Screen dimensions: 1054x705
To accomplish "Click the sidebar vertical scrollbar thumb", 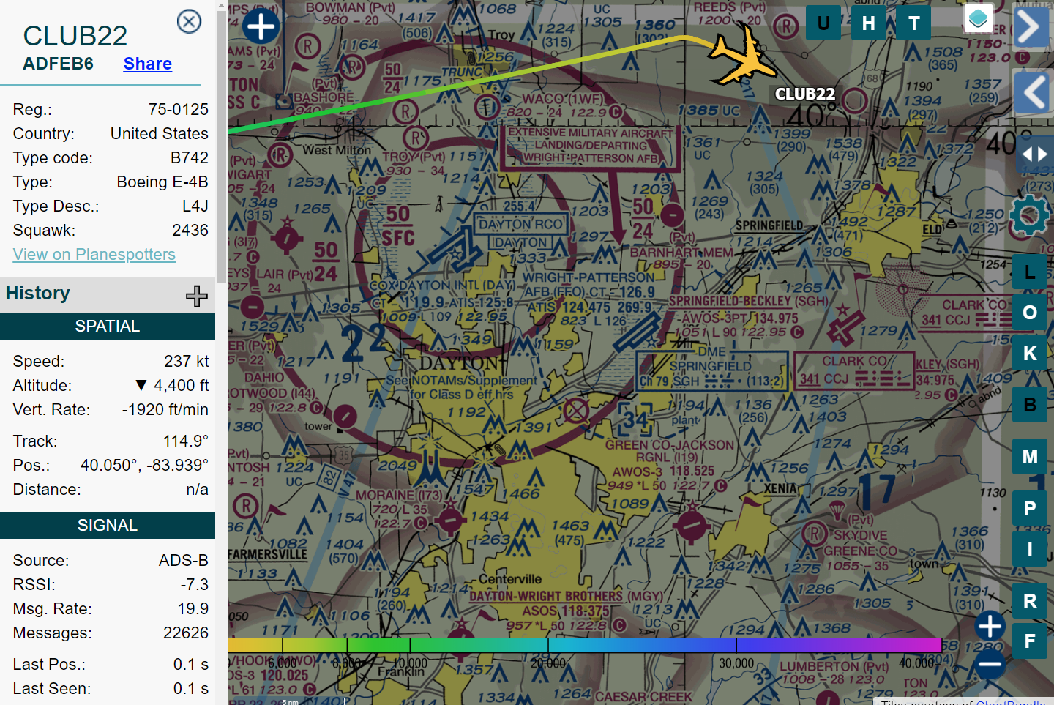I will point(222,146).
